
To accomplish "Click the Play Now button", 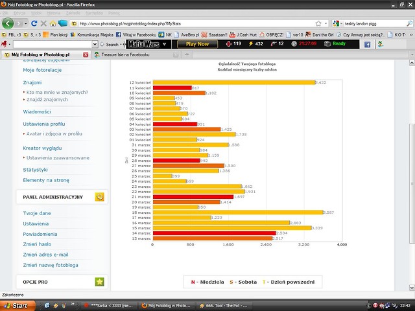I will pyautogui.click(x=197, y=44).
